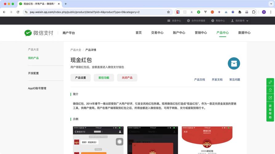Screen dimensions: 275x154
Task: Select 产品大全 in left sidebar
Action: pyautogui.click(x=33, y=50)
